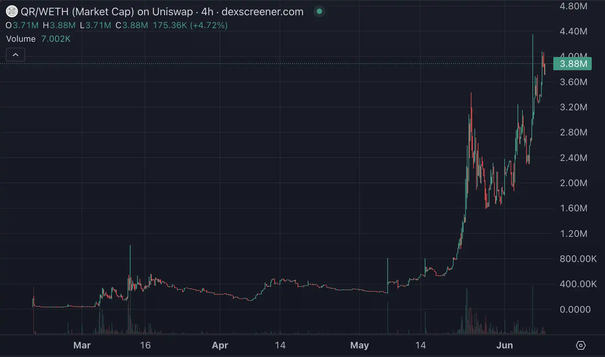The image size is (605, 357).
Task: Click the Jun label on time axis
Action: (505, 345)
